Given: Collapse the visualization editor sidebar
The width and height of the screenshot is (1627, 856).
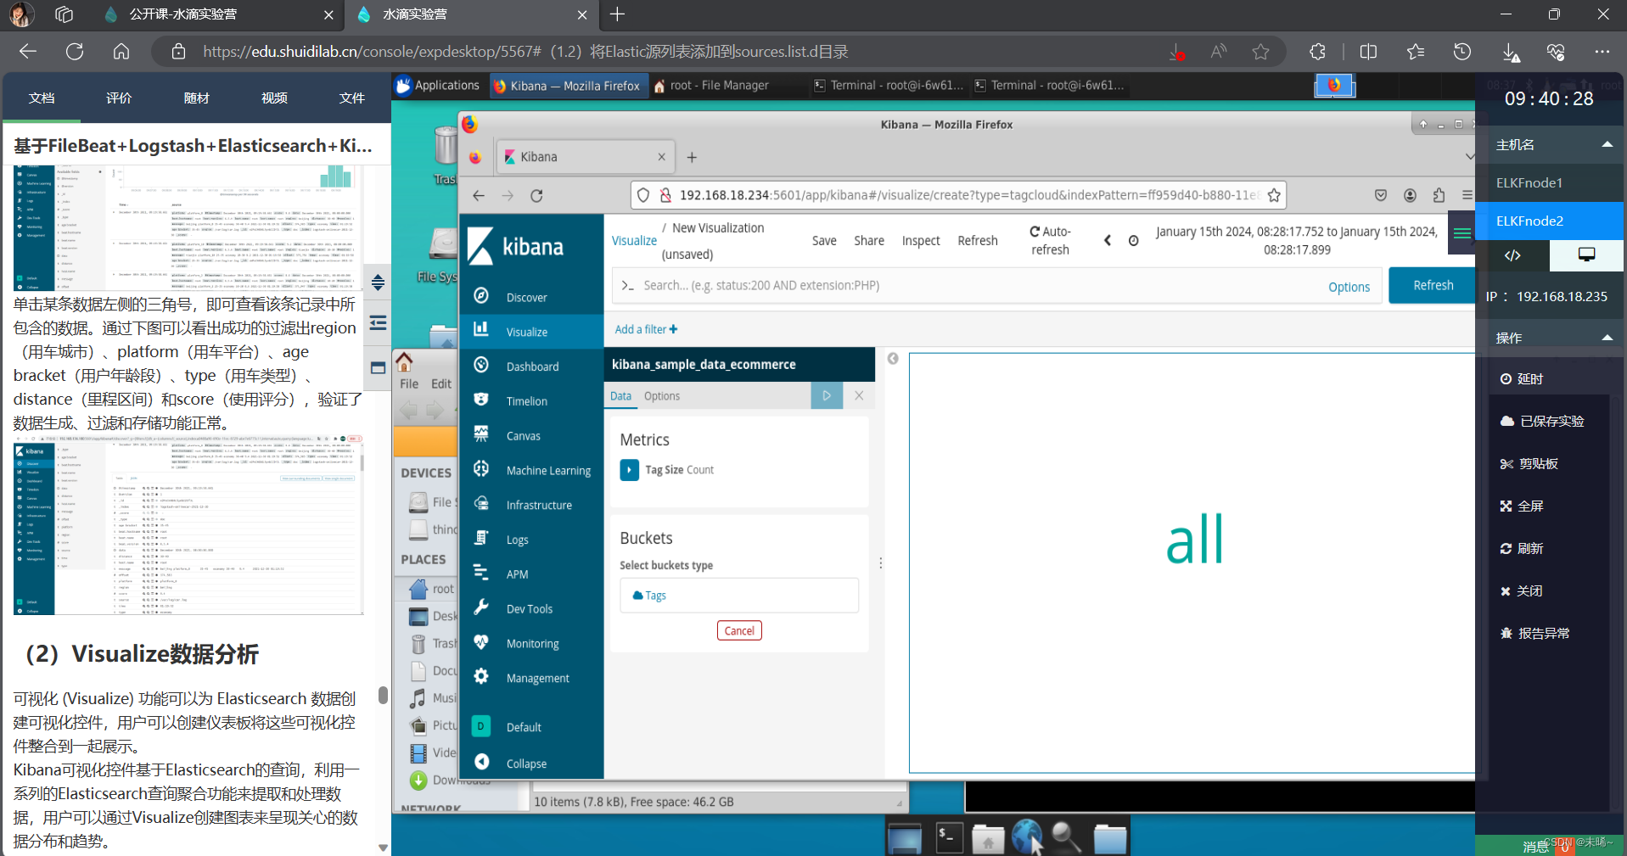Looking at the screenshot, I should coord(893,359).
